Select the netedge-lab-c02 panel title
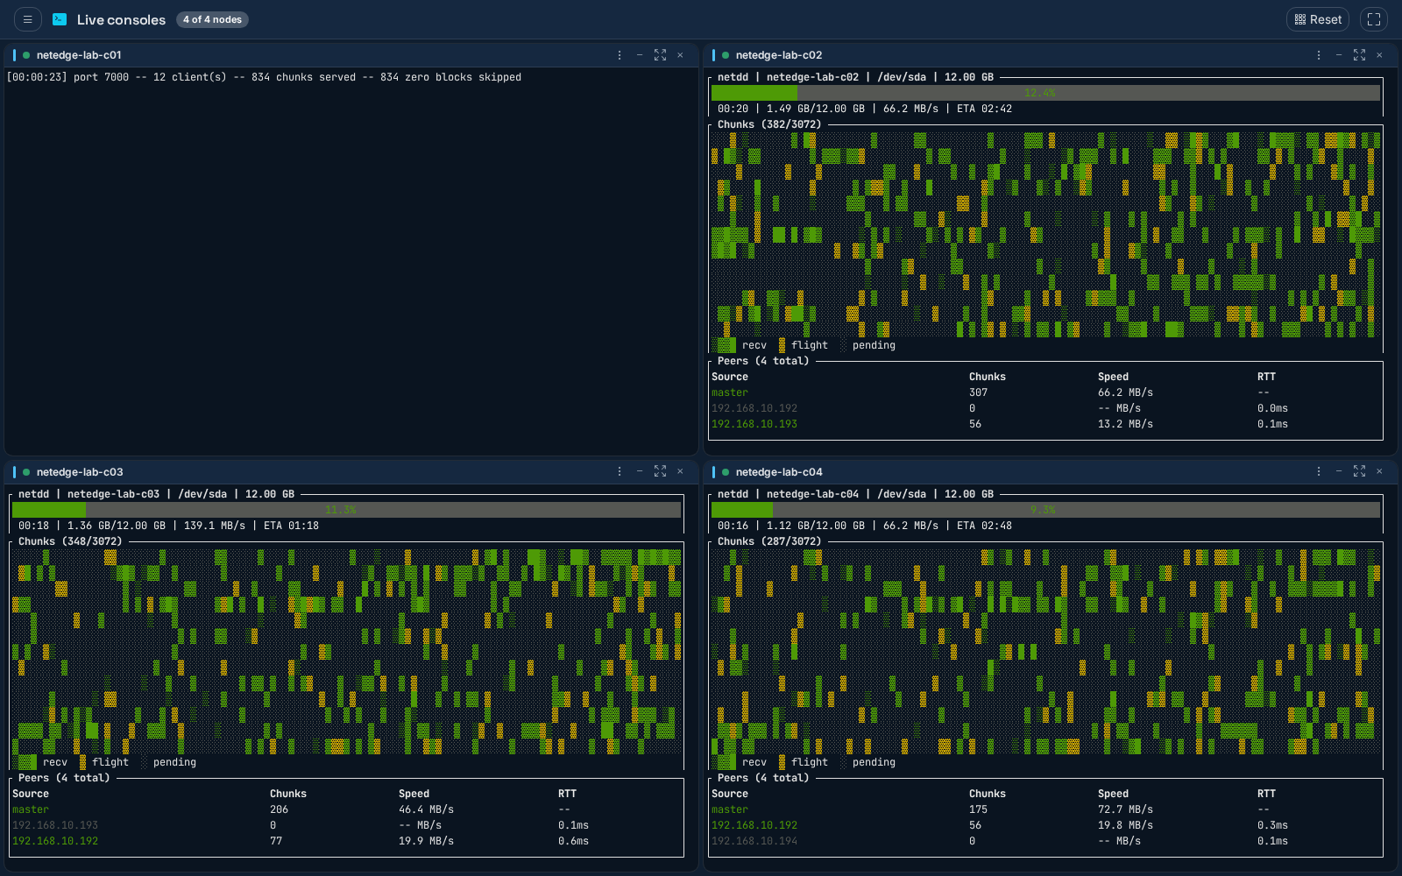 778,55
